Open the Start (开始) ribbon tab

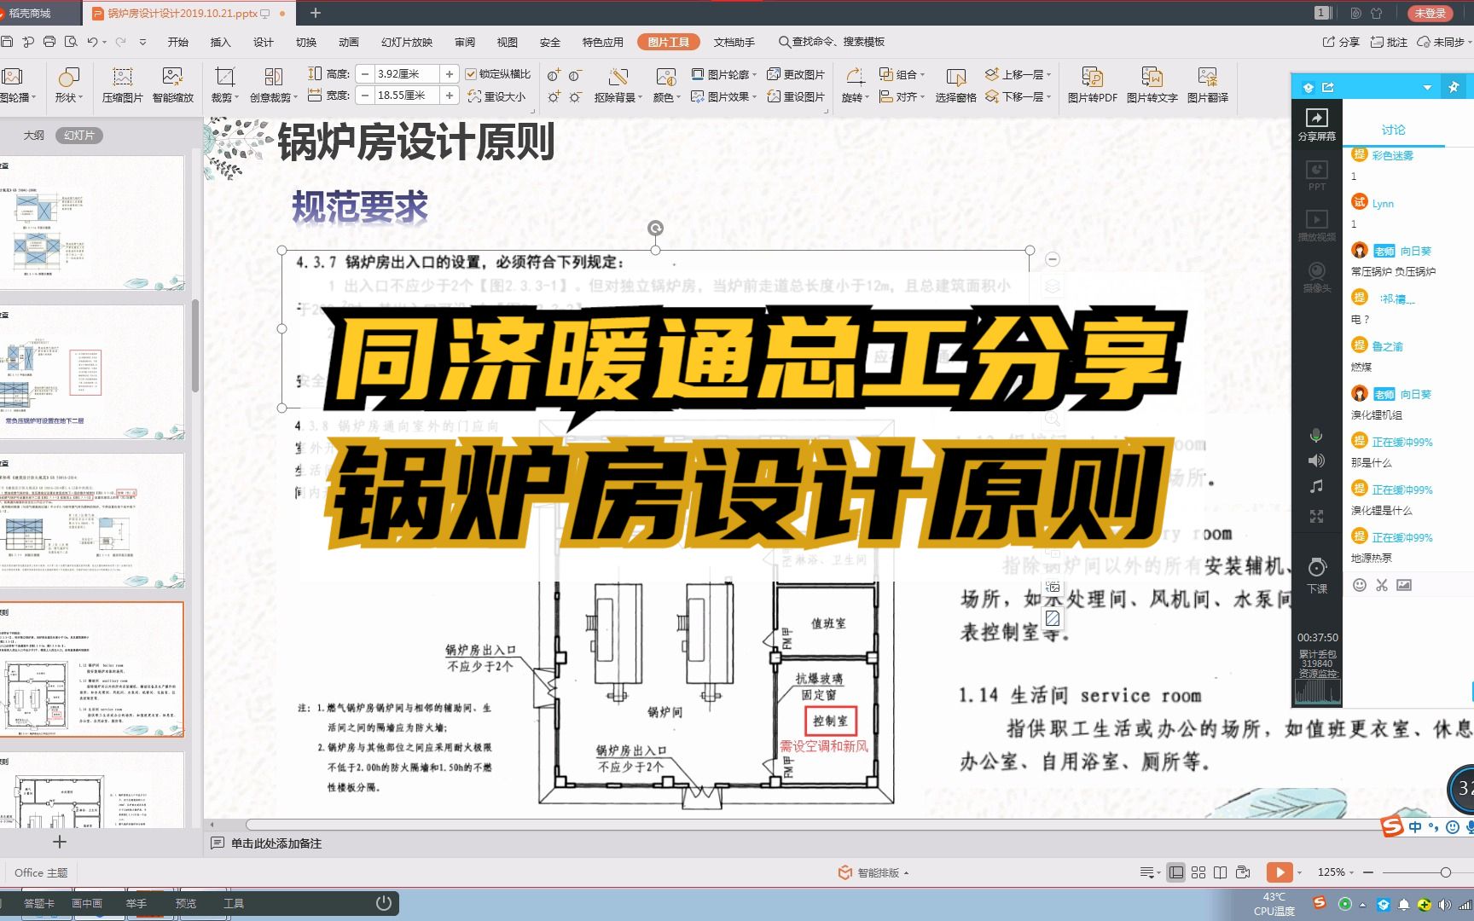pos(178,42)
